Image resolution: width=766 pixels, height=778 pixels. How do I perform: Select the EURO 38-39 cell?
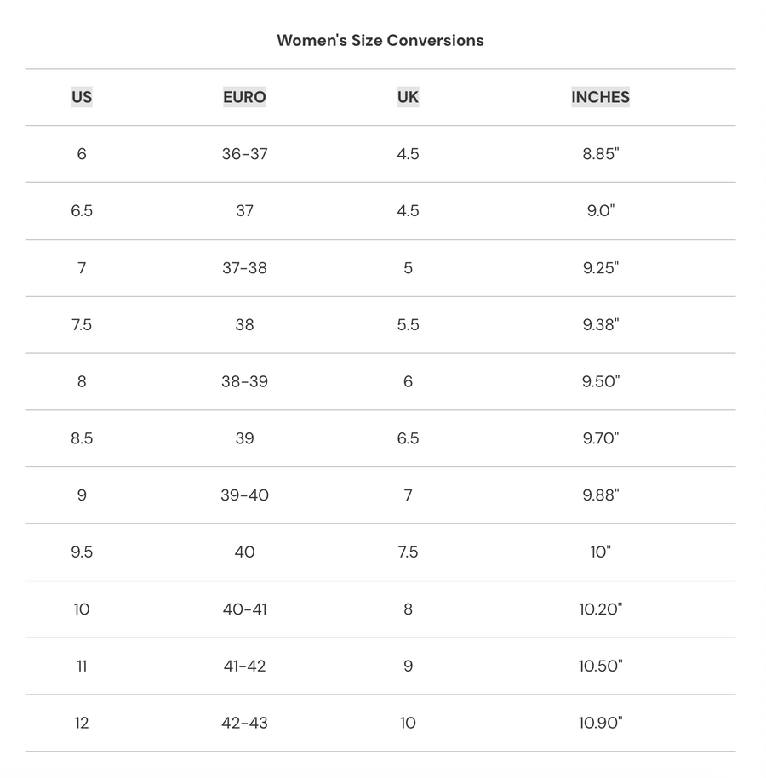point(244,381)
